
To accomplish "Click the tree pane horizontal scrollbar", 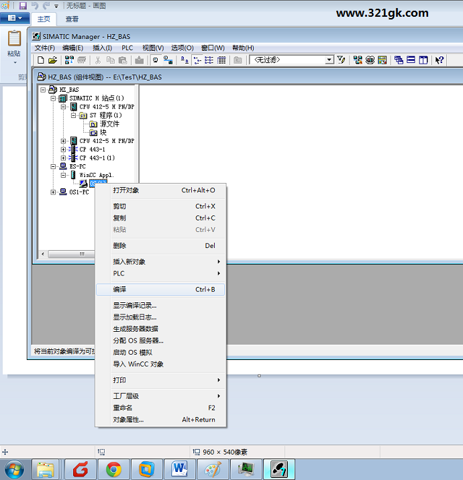I will [70, 254].
